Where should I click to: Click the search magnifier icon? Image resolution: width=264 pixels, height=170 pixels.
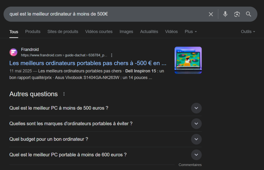click(x=248, y=14)
